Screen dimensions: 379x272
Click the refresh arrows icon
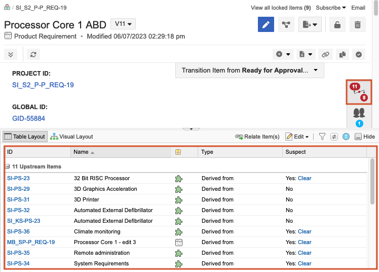(x=33, y=54)
